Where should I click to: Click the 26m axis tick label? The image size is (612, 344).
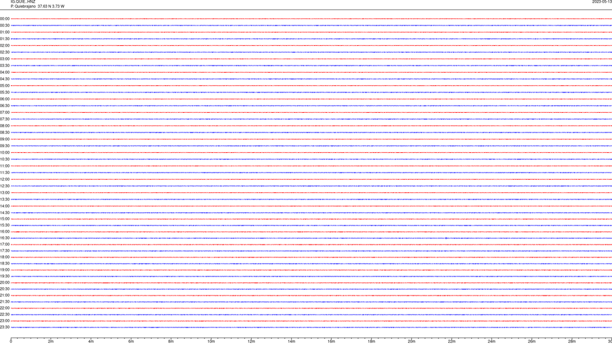[532, 341]
